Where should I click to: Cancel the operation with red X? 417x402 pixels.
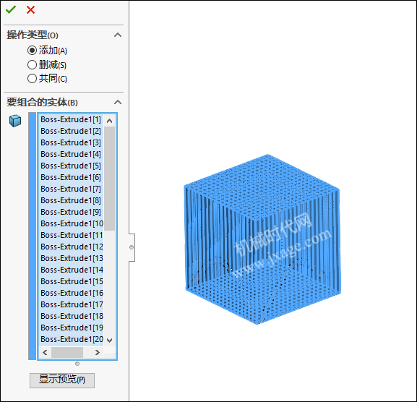coord(31,10)
